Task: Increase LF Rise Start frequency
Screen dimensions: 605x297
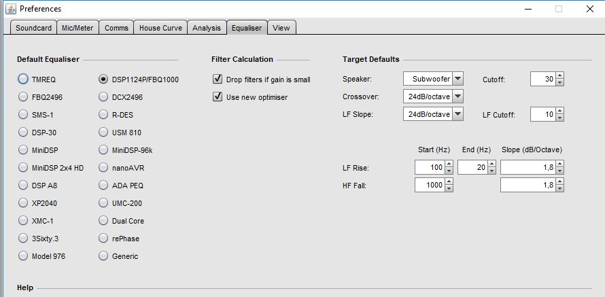Action: coord(449,164)
